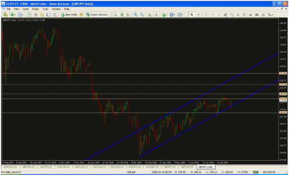
Task: Select the Cursor arrow tool
Action: [192, 15]
